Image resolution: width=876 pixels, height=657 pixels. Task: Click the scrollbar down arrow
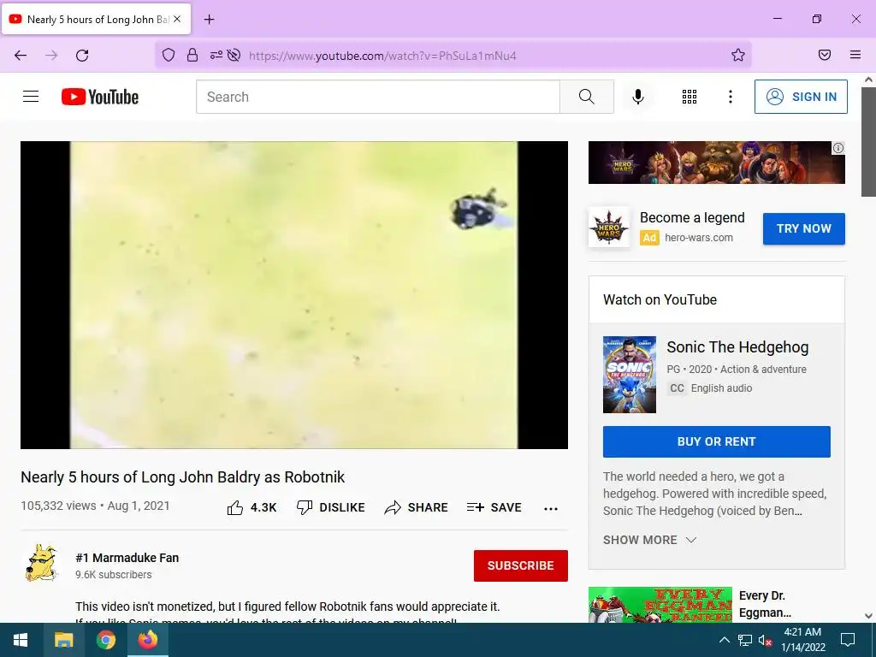[868, 616]
